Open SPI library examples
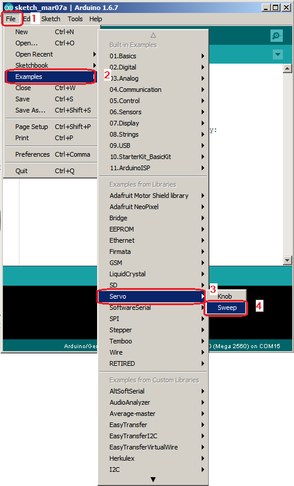The height and width of the screenshot is (486, 294). point(153,319)
